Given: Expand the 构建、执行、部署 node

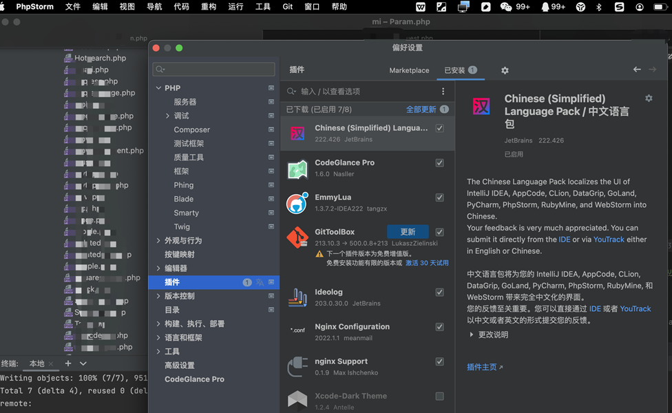Looking at the screenshot, I should [158, 324].
